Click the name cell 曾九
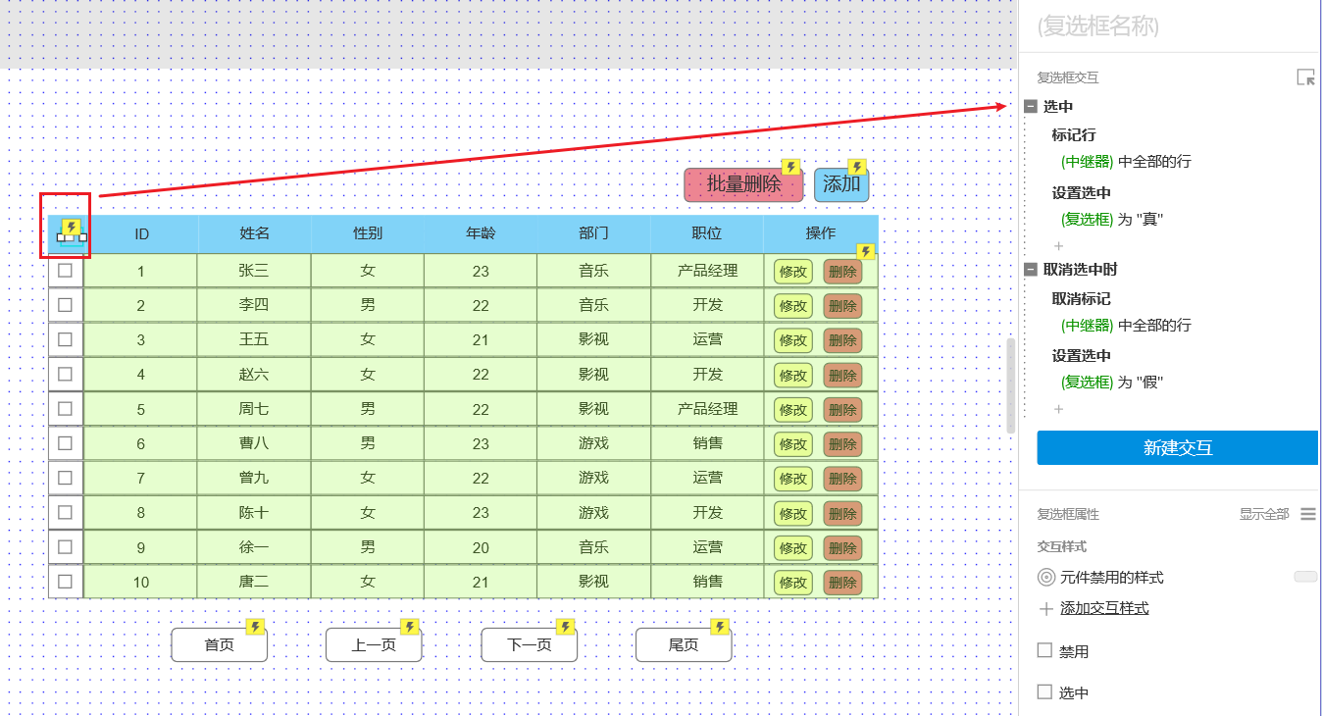Viewport: 1322px width, 716px height. (x=254, y=478)
